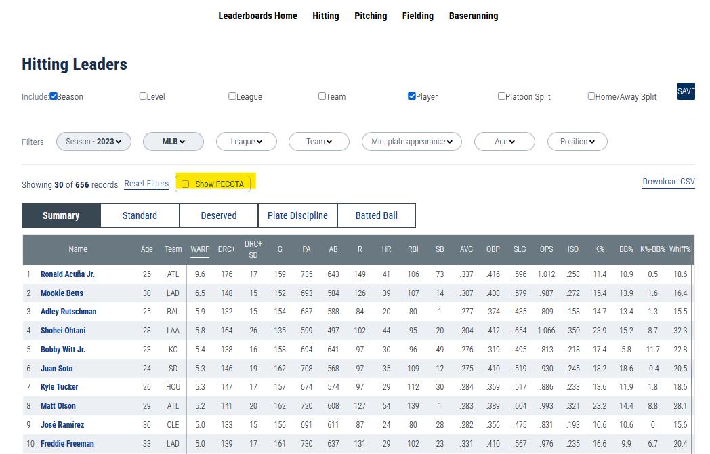Viewport: 710px width, 454px height.
Task: Open Kyle Tucker player page
Action: pos(60,387)
